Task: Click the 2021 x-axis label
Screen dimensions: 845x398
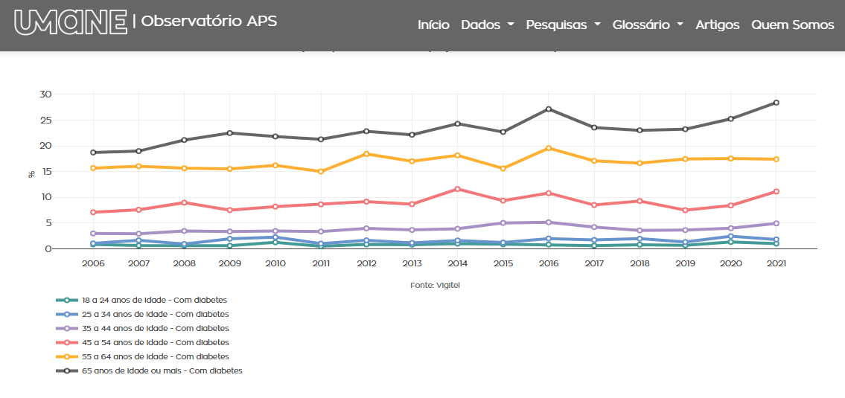Action: pos(776,264)
